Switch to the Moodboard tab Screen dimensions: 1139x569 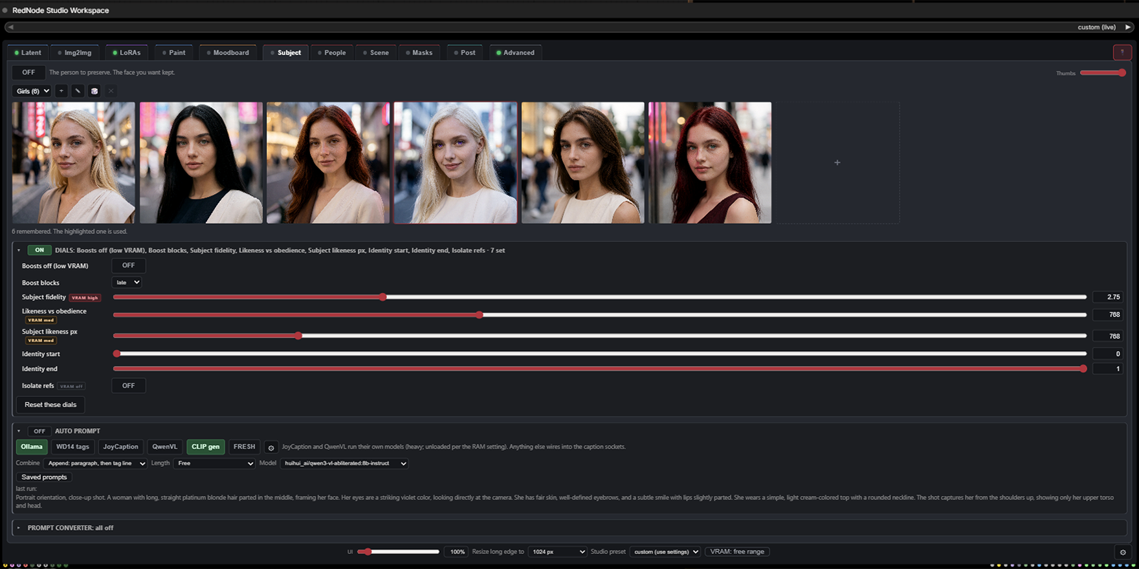[228, 53]
